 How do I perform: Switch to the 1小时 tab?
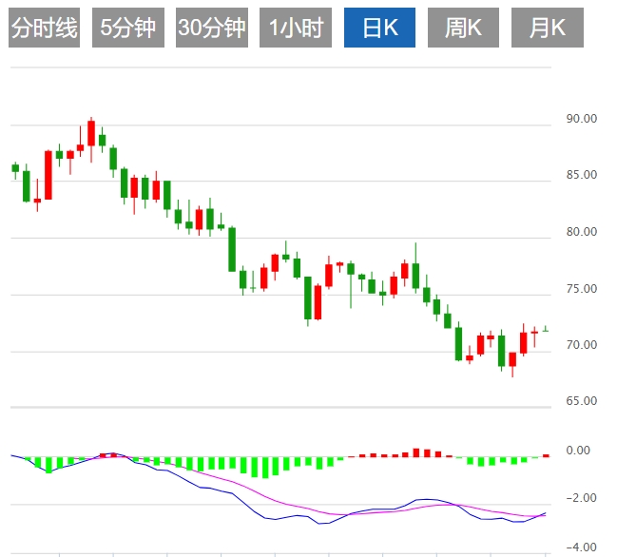(295, 29)
